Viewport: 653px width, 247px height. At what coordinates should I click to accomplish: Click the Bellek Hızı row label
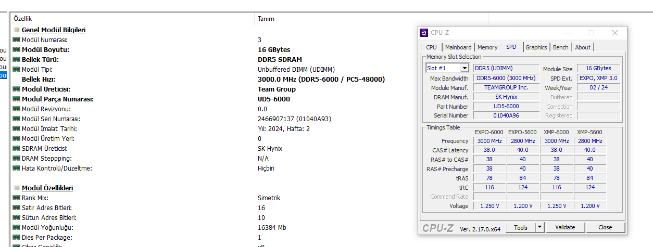pyautogui.click(x=39, y=79)
